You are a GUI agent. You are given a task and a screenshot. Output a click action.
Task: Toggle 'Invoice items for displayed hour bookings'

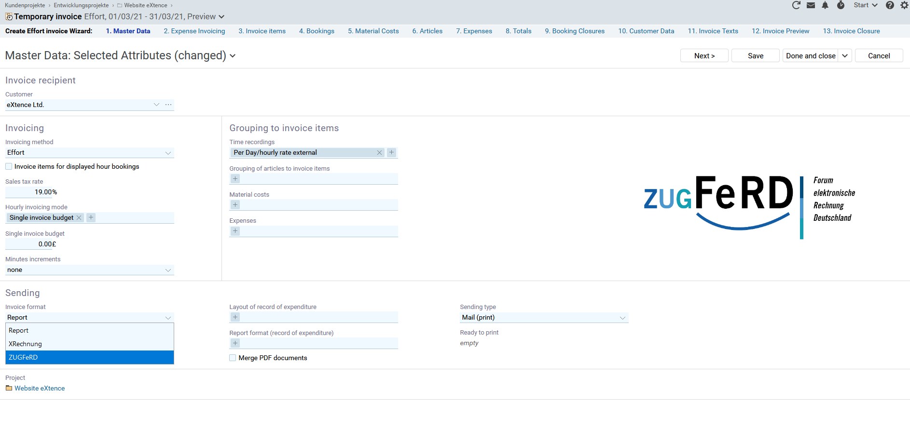point(9,166)
